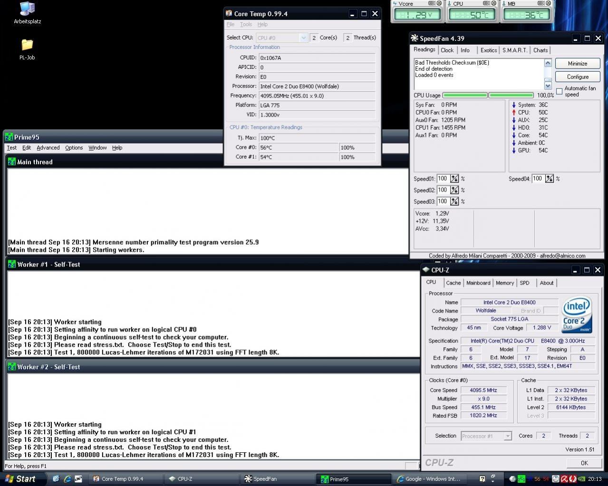
Task: Click the Avira umbrella tray icon
Action: point(564,479)
